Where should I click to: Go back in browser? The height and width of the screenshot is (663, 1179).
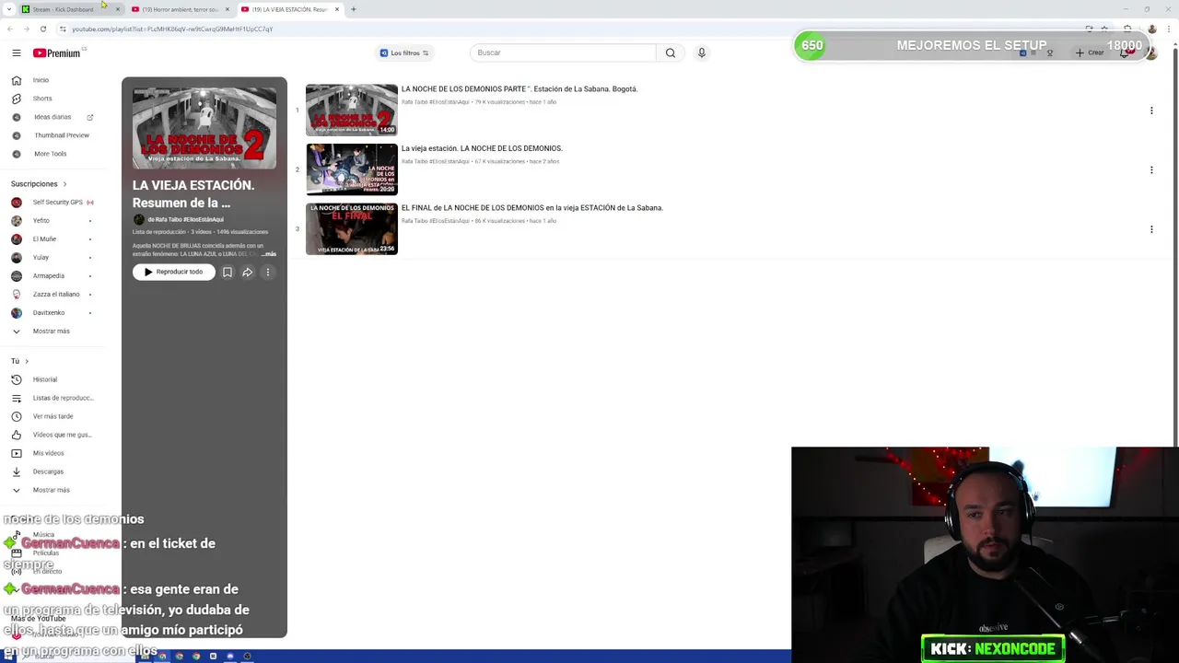pyautogui.click(x=9, y=29)
